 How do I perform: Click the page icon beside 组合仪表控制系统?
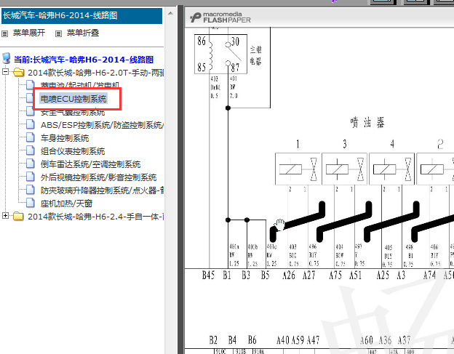coord(30,150)
